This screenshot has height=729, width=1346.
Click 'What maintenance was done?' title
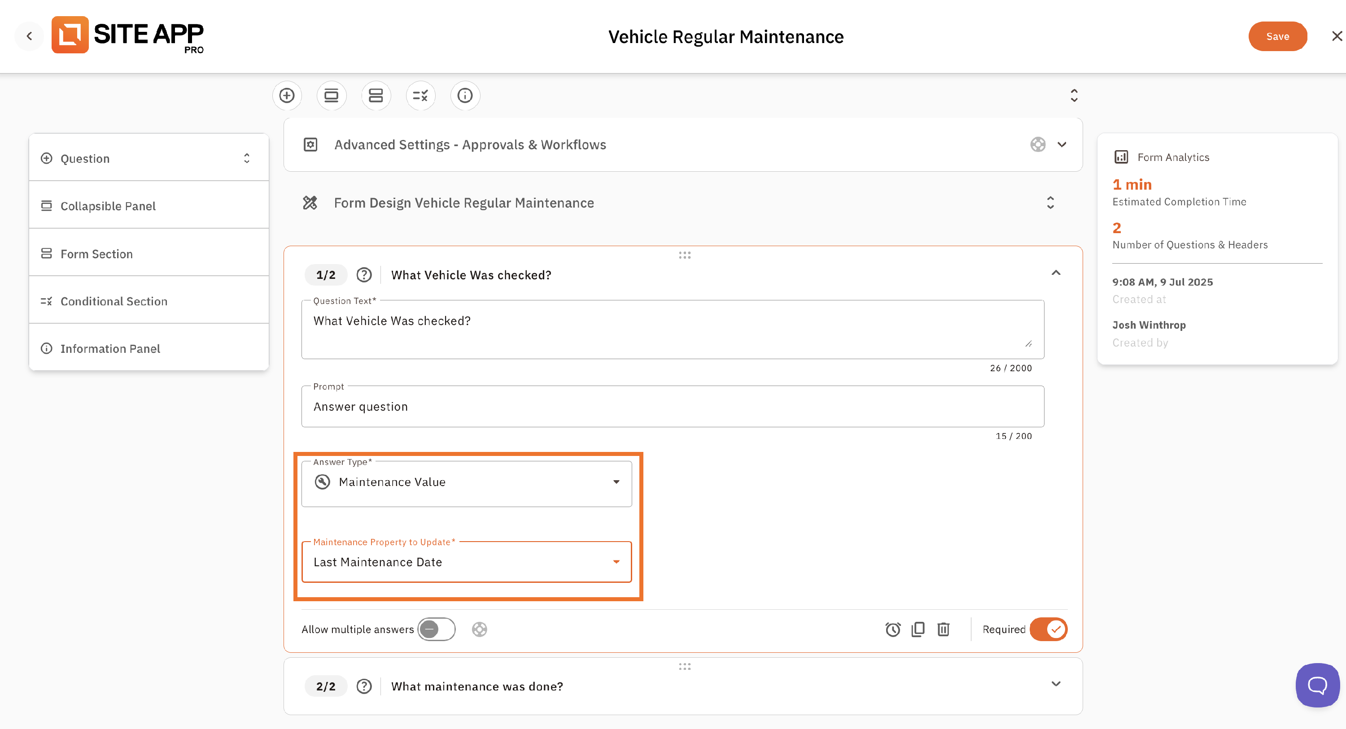click(x=477, y=686)
